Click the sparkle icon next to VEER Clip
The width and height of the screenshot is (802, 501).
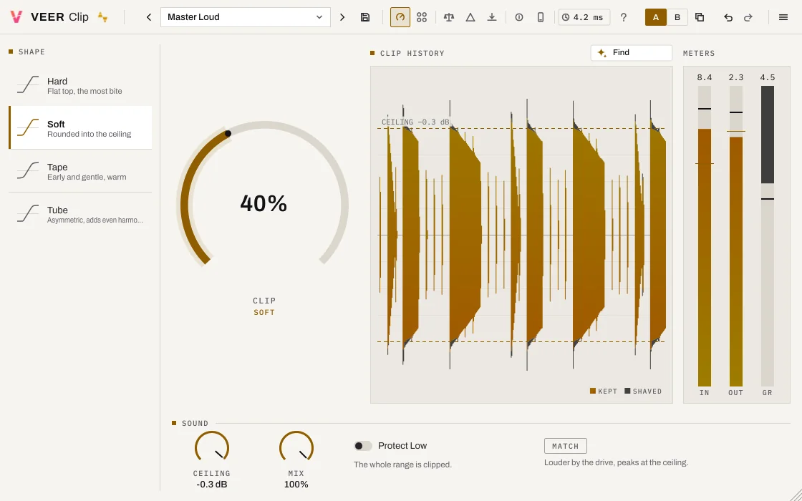[103, 17]
